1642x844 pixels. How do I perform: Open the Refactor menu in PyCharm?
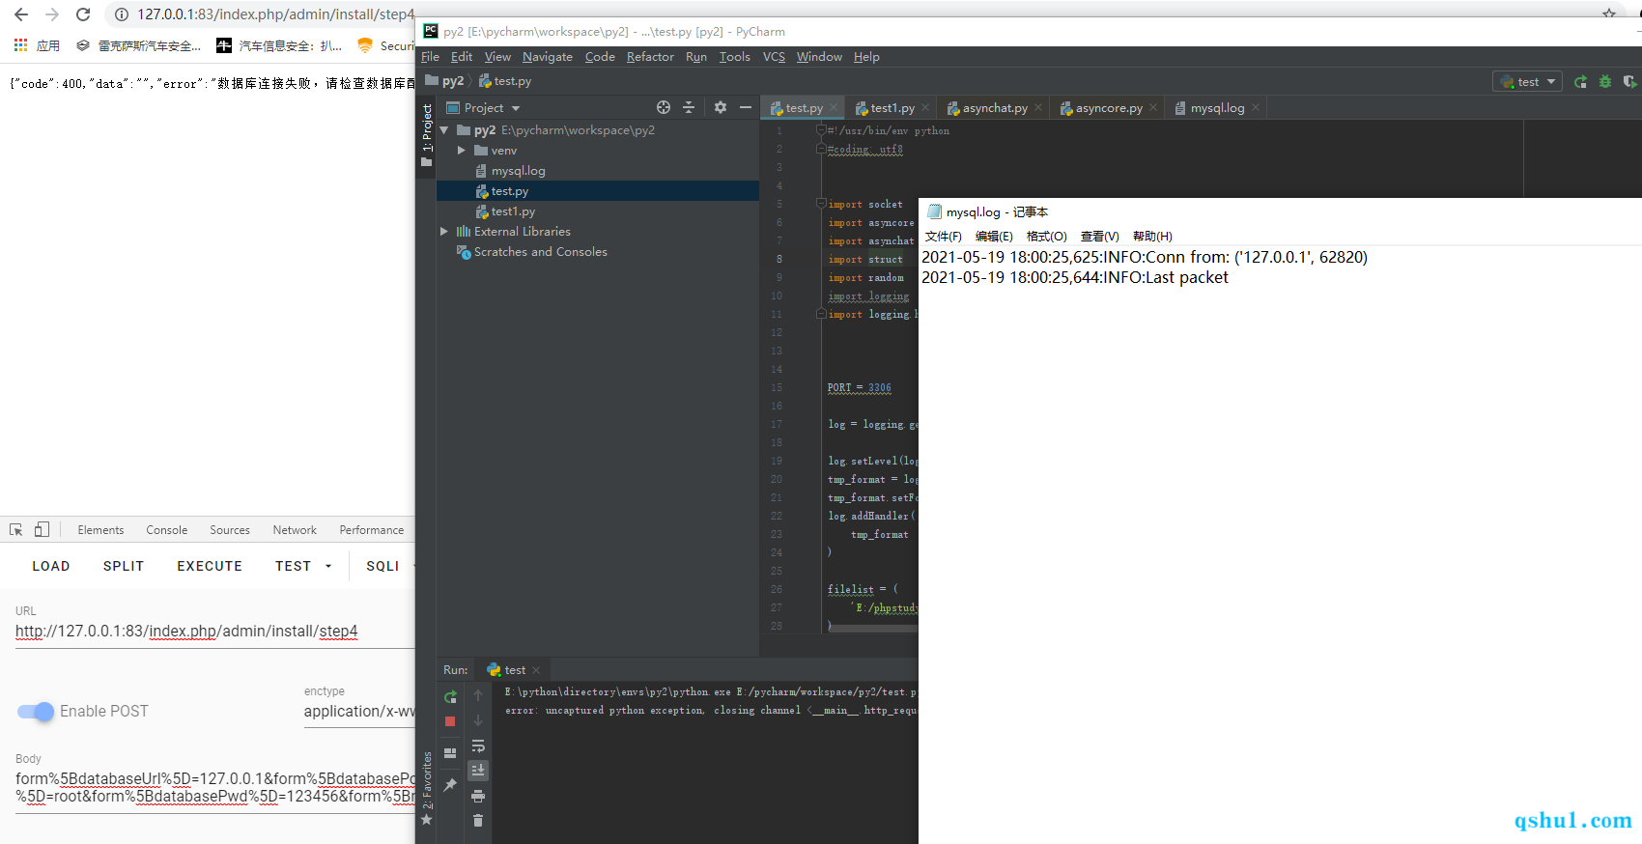click(650, 57)
